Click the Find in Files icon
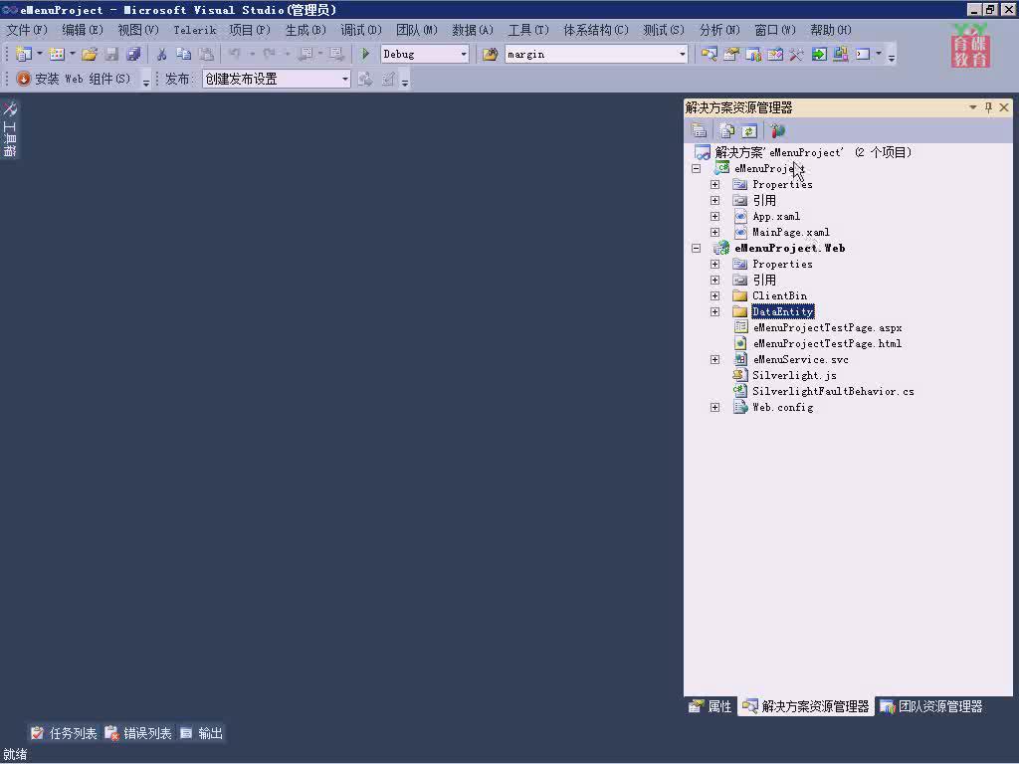 tap(490, 54)
